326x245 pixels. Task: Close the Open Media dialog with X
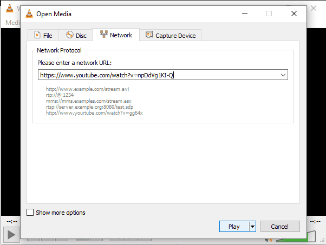pyautogui.click(x=294, y=14)
